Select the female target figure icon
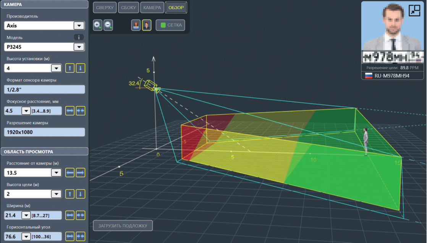 click(136, 26)
